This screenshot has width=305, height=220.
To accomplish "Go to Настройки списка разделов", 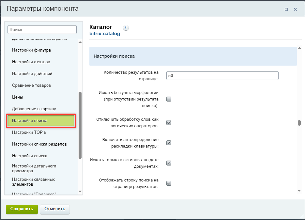I will coord(39,144).
